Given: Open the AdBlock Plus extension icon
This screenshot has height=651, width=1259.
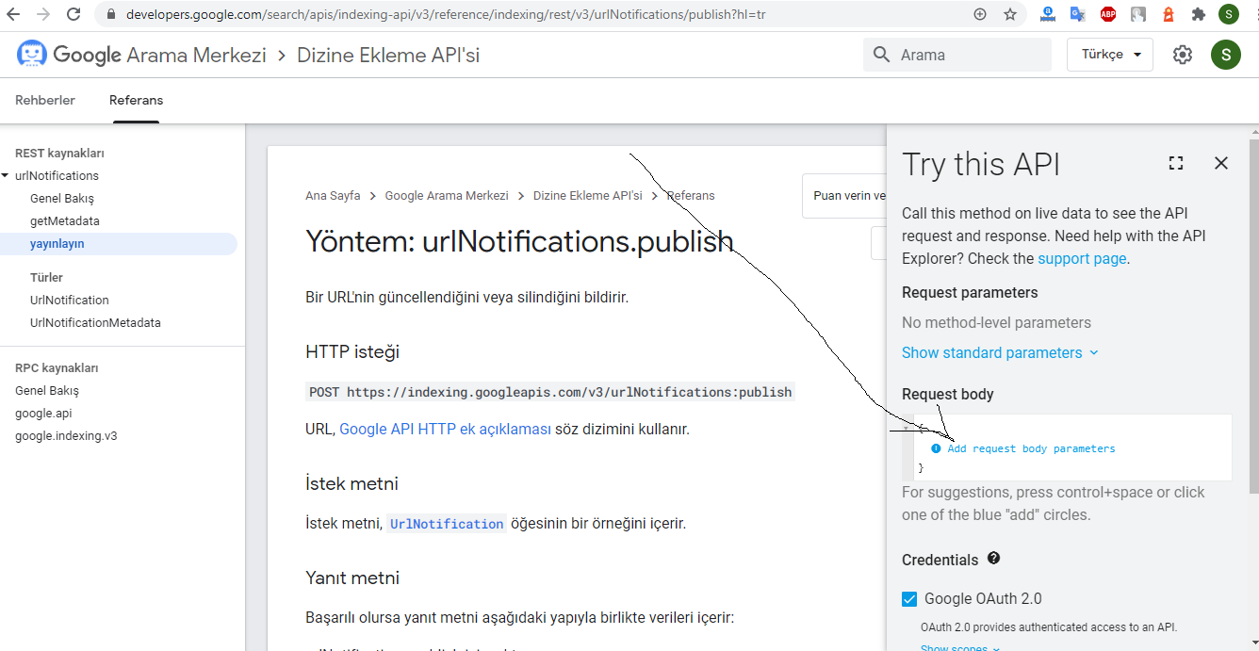Looking at the screenshot, I should [x=1108, y=14].
